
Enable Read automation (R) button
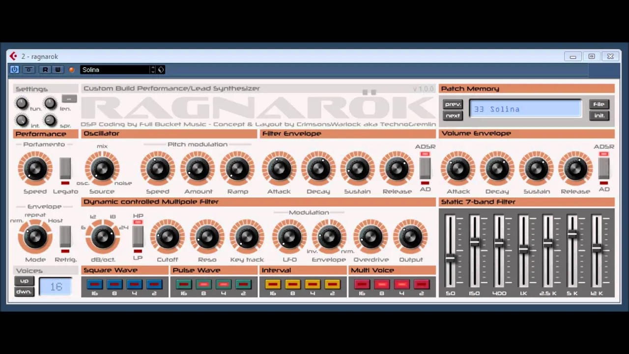point(45,70)
